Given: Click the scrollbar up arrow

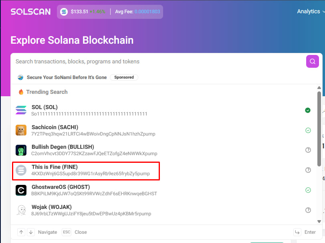Looking at the screenshot, I should tap(319, 87).
